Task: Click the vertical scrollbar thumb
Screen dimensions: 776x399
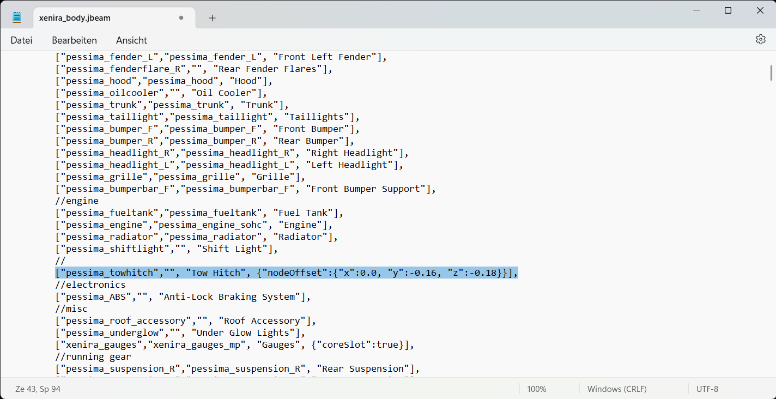Action: click(x=771, y=73)
